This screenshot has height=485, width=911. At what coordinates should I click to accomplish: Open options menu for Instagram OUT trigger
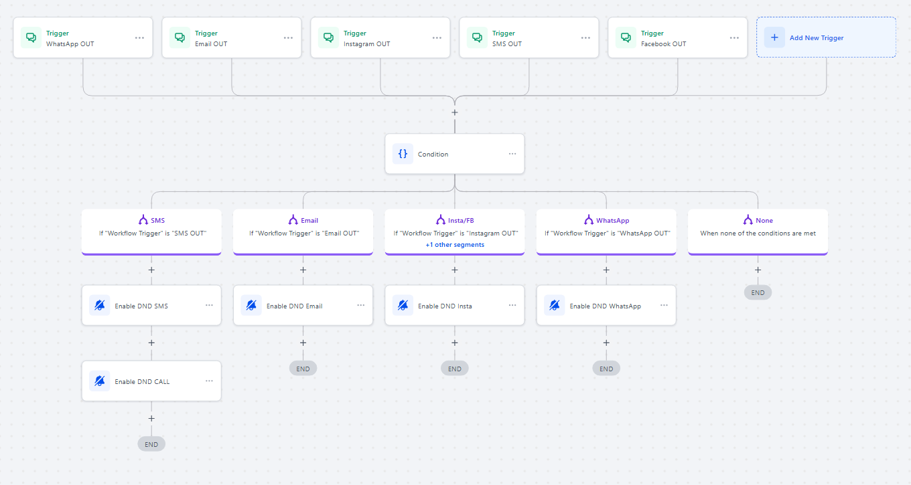tap(437, 38)
